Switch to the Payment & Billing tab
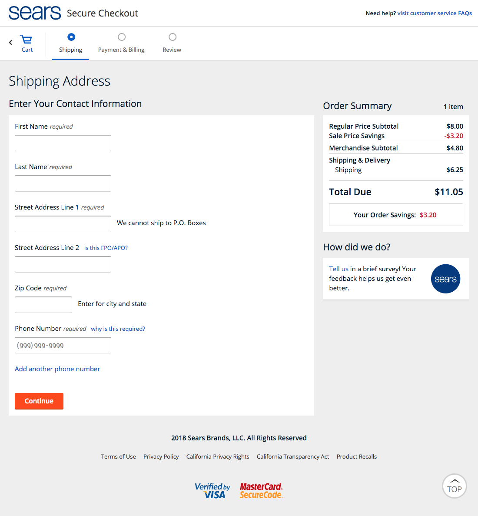Screen dimensions: 478x516 [121, 49]
